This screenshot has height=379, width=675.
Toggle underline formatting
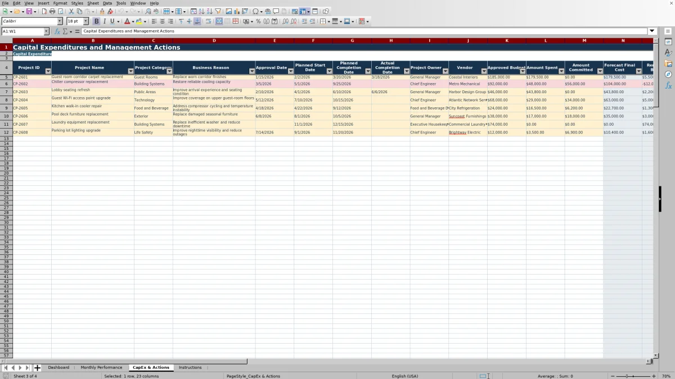(112, 21)
